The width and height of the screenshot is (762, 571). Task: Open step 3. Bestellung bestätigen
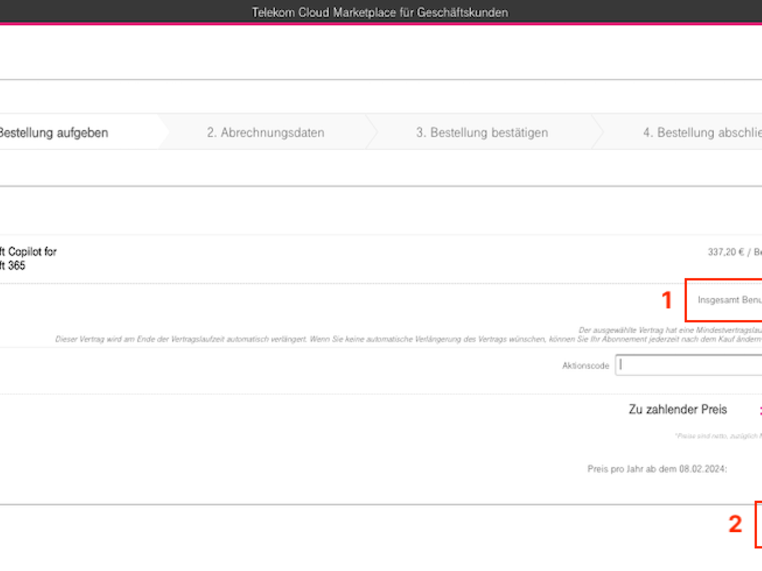pos(482,132)
